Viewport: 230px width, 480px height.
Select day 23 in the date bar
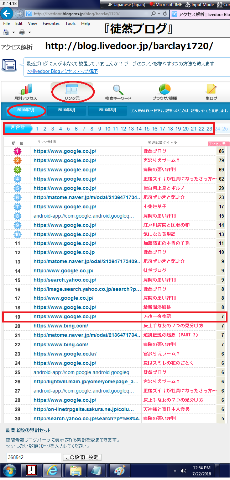pyautogui.click(x=209, y=129)
